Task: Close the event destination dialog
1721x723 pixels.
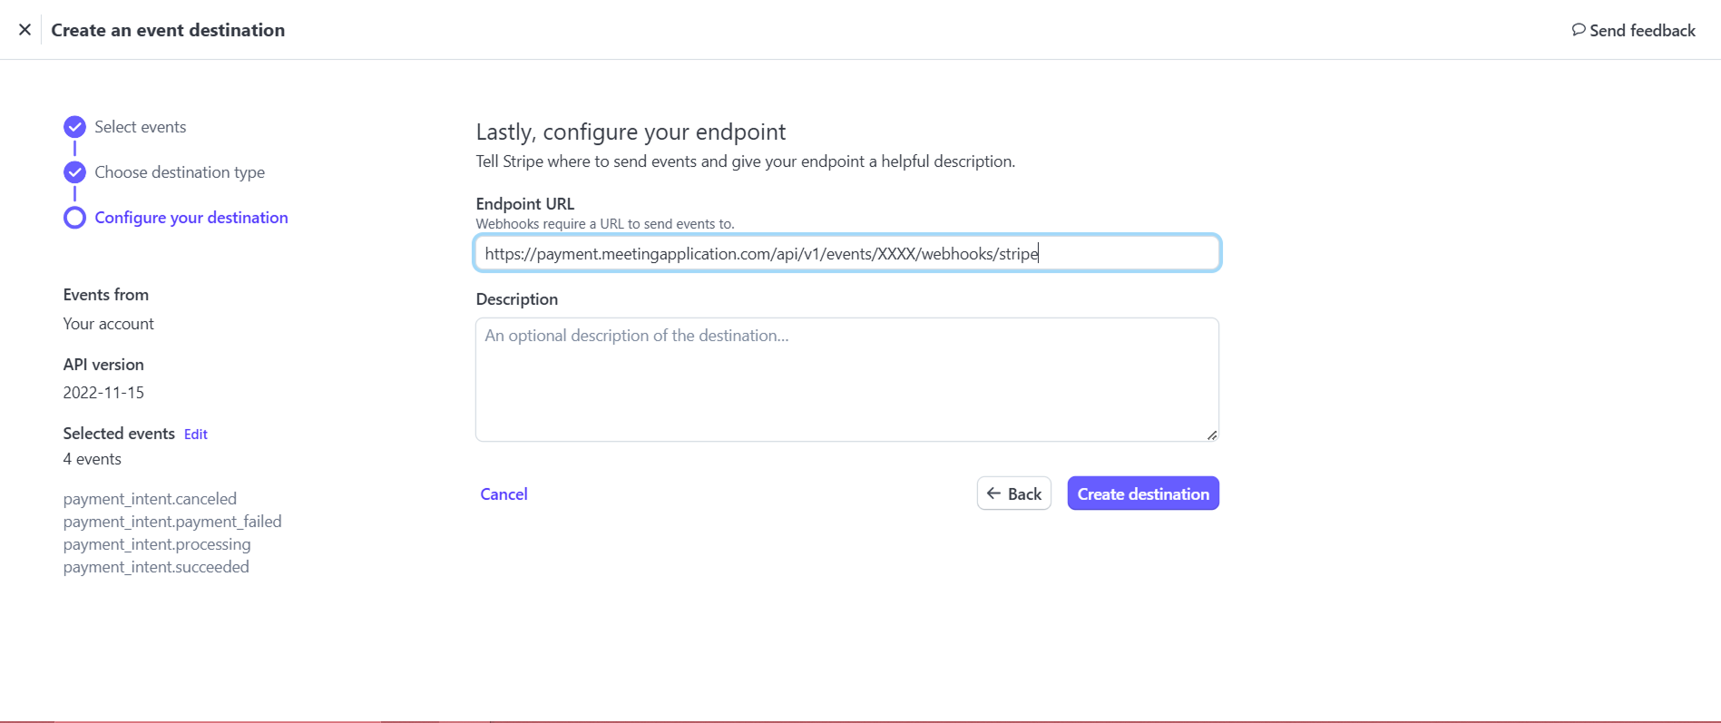Action: pyautogui.click(x=24, y=30)
